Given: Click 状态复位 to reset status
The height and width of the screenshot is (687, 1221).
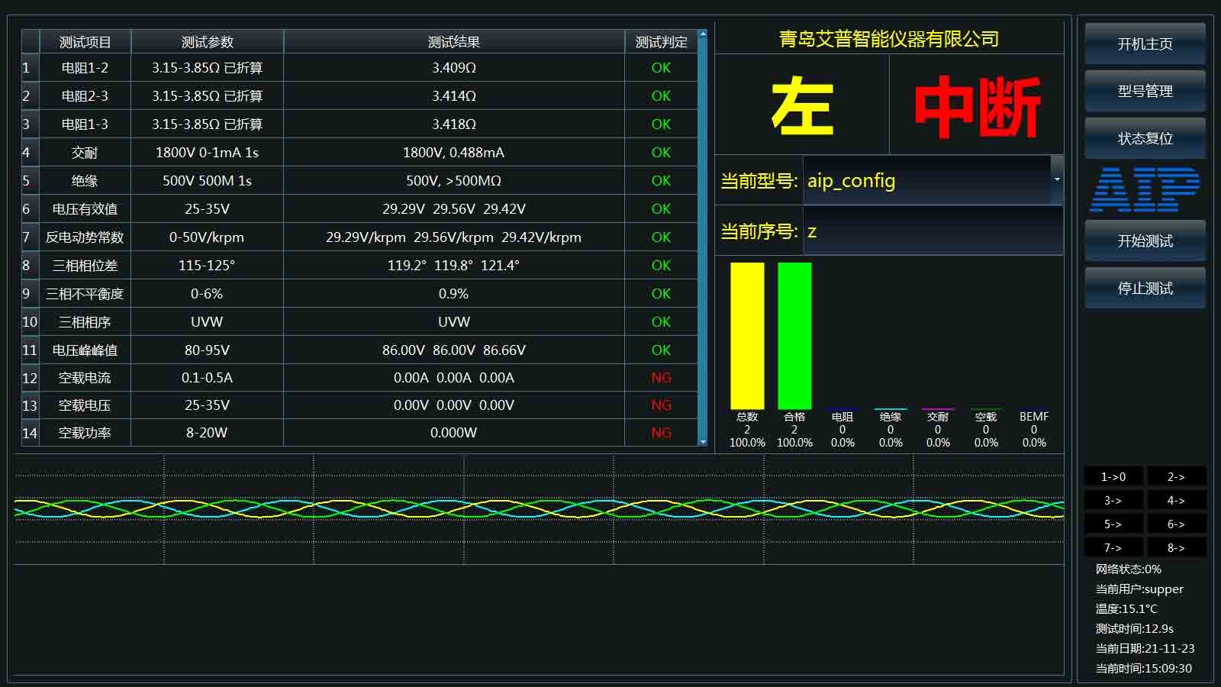Looking at the screenshot, I should coord(1144,138).
